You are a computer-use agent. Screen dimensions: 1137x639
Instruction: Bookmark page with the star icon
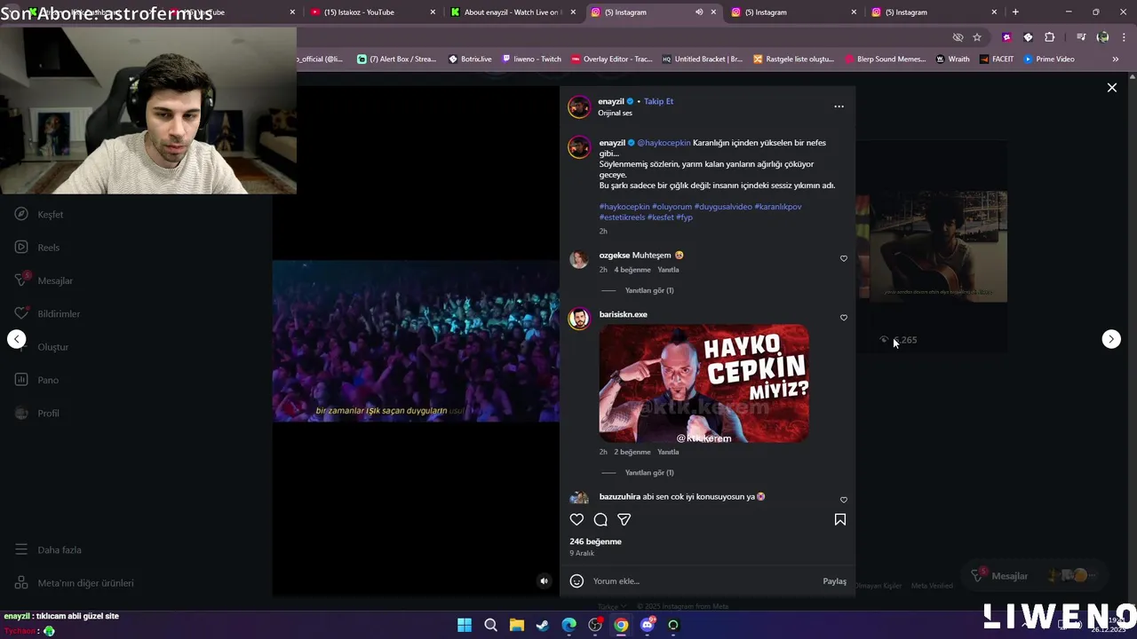(977, 37)
